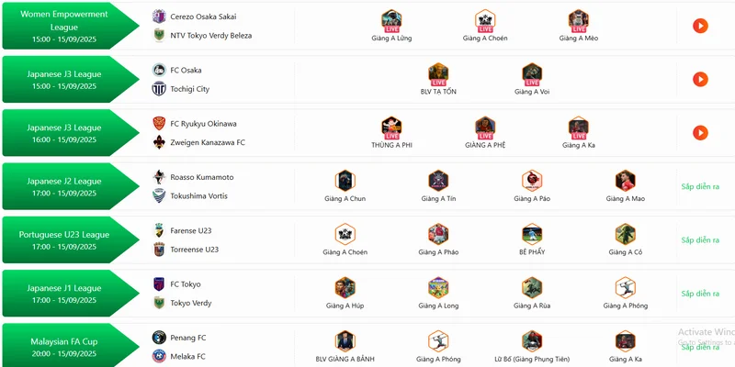Click Sắp diễn ra for Japanese J2 League

point(700,186)
